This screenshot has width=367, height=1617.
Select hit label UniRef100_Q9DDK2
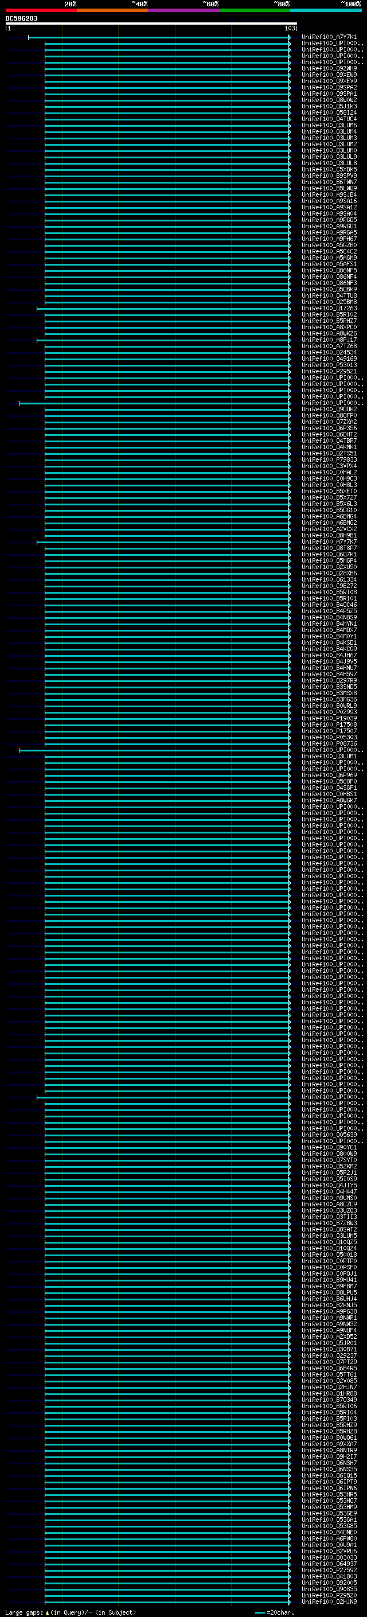tap(329, 410)
